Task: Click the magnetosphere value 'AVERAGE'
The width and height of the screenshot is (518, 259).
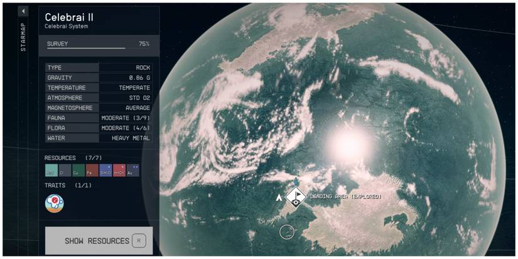Action: [x=138, y=108]
